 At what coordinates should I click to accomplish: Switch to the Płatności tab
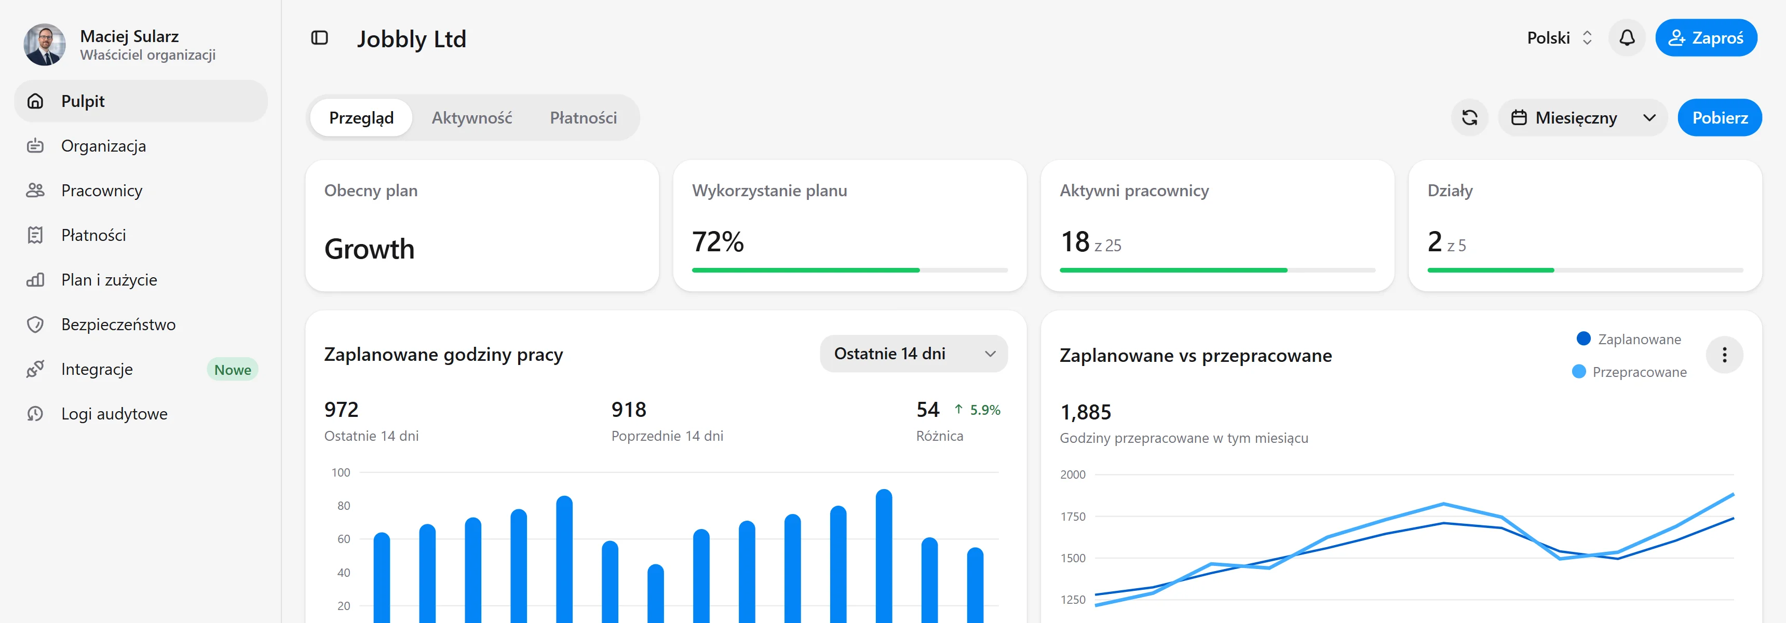click(x=583, y=118)
